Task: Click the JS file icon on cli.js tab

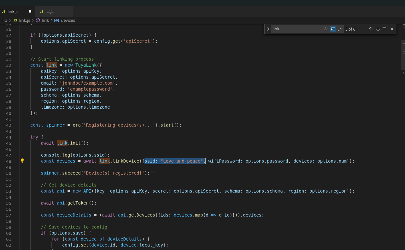Action: coord(41,11)
